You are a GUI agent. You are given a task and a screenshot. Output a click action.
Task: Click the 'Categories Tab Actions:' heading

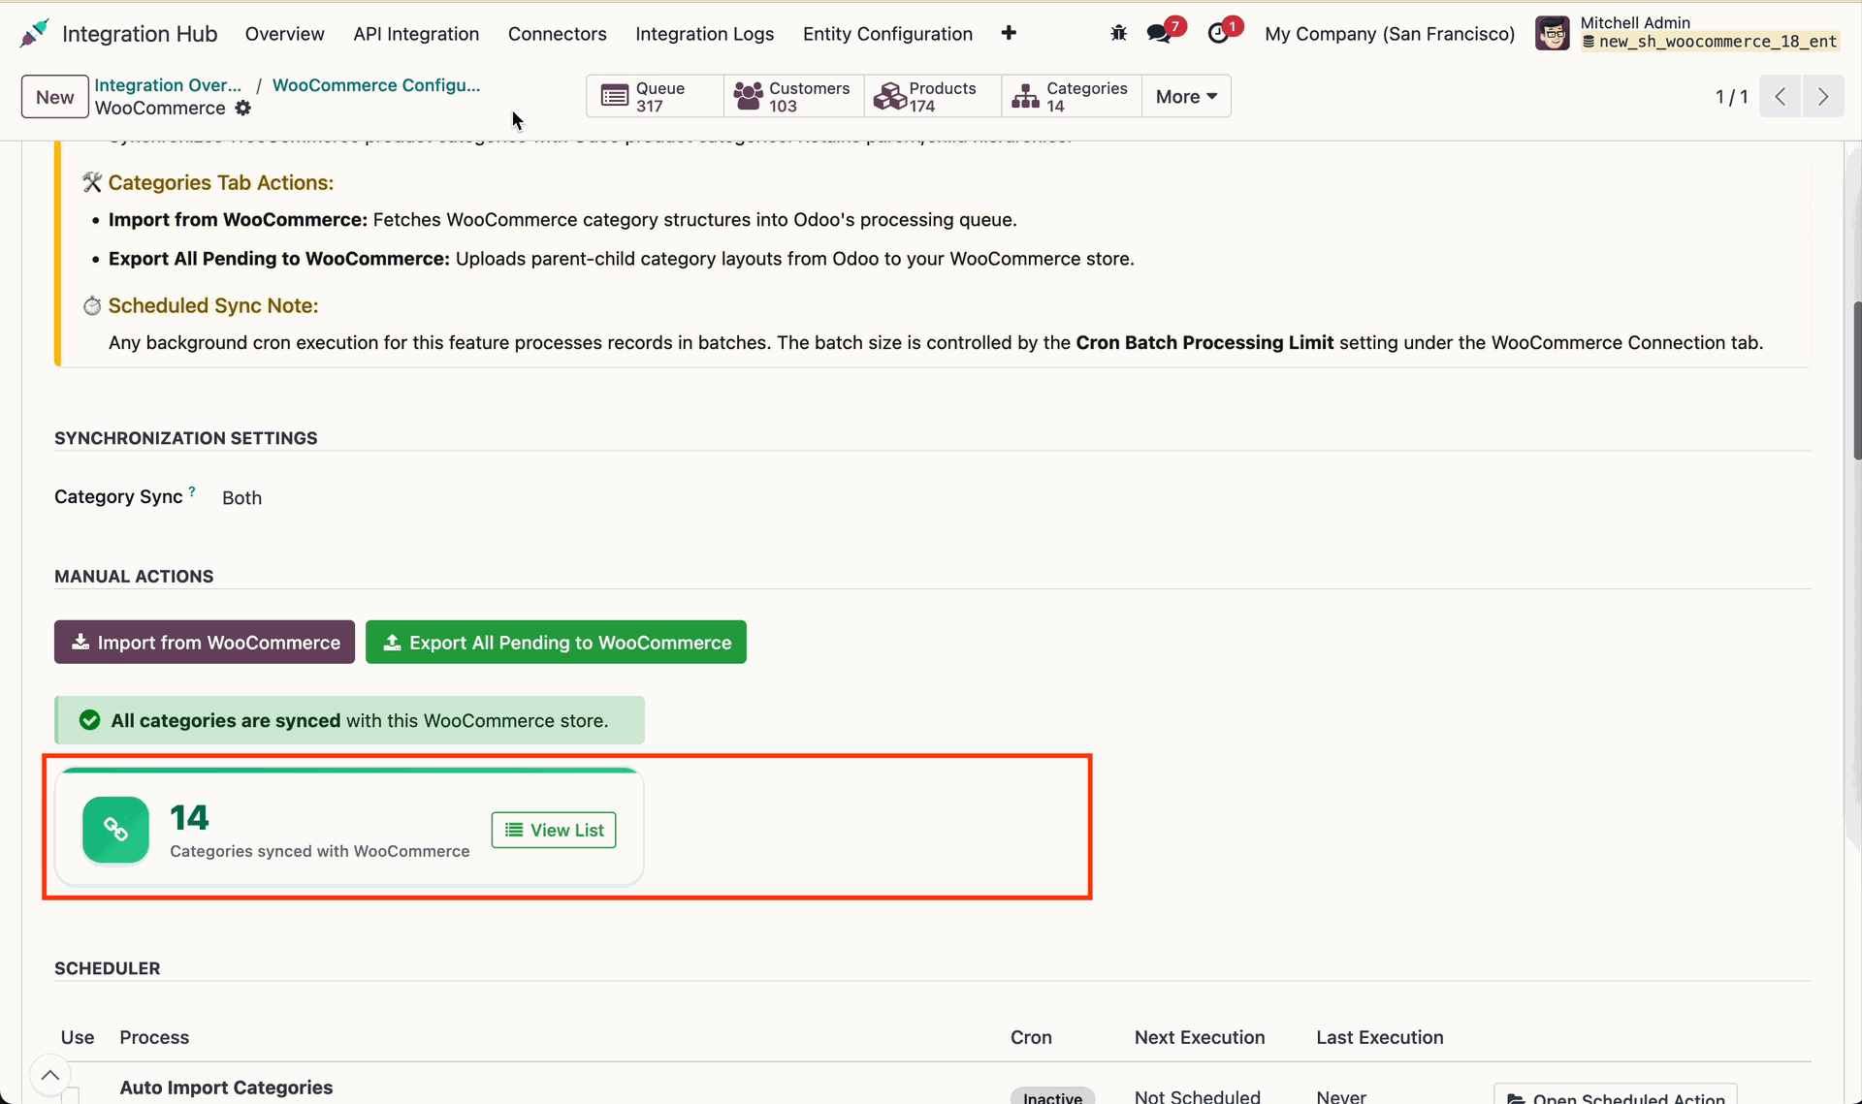click(220, 182)
